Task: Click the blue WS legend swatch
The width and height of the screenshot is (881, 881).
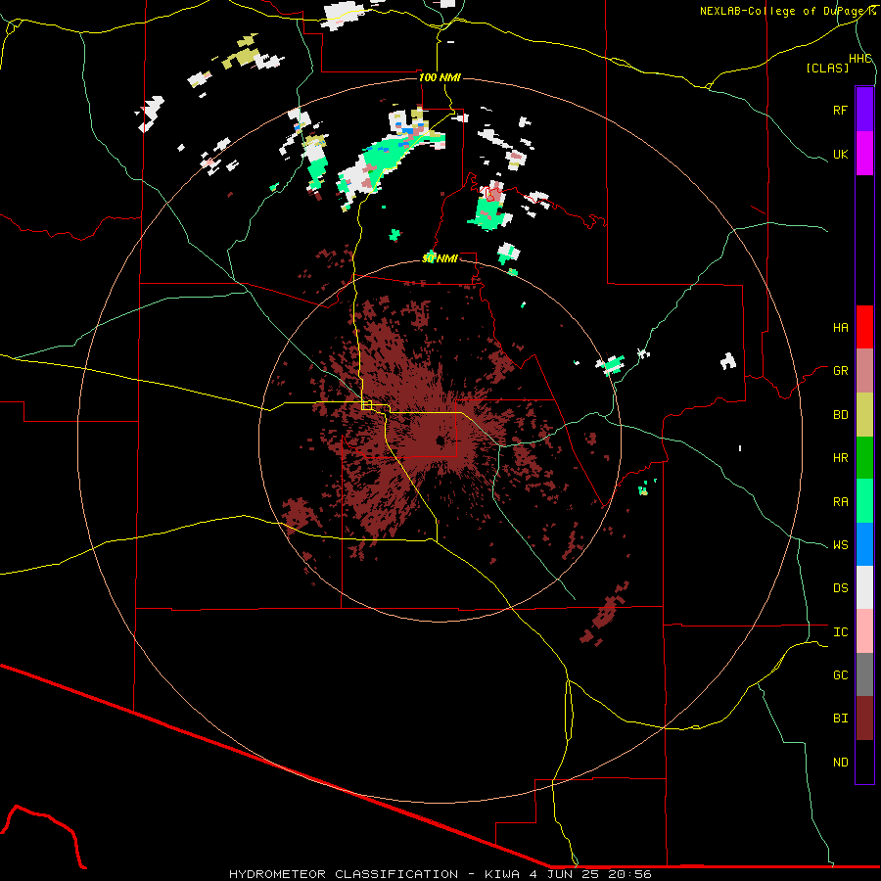Action: coord(864,544)
